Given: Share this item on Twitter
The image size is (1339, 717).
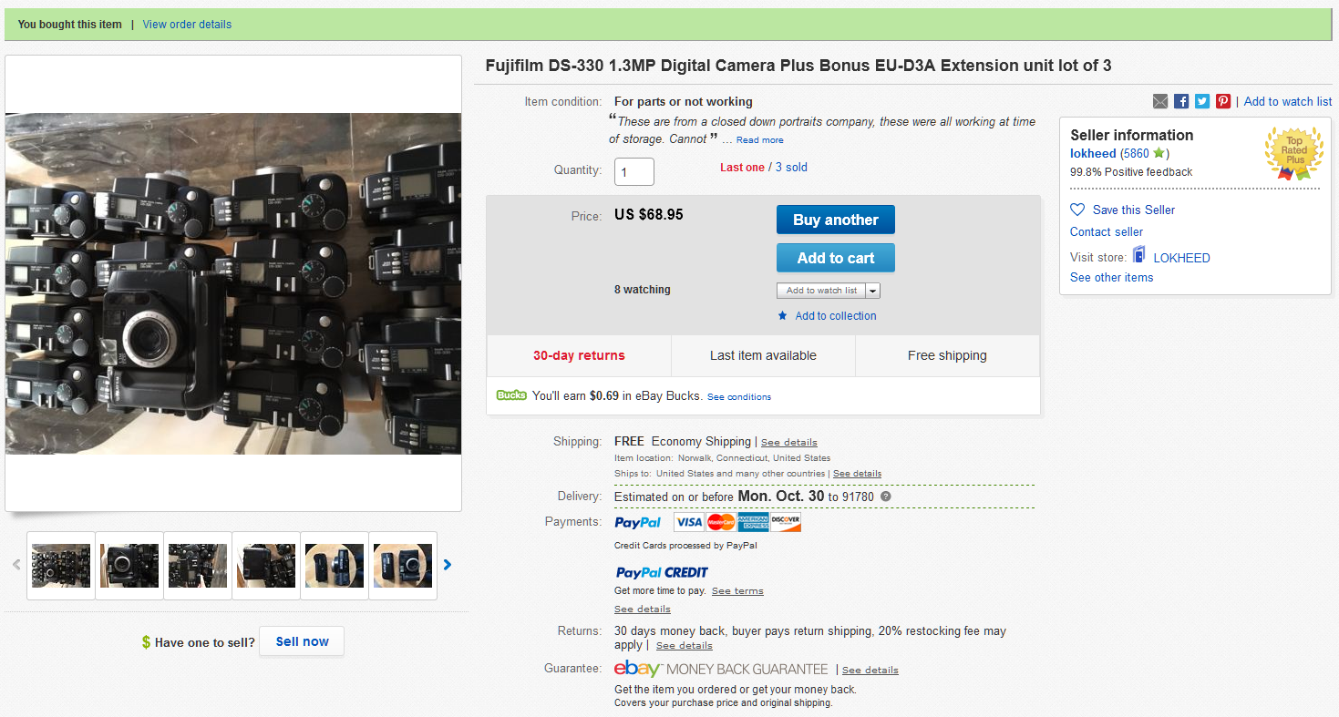Looking at the screenshot, I should [1202, 102].
